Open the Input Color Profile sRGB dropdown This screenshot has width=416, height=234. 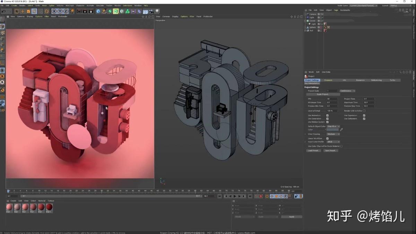(x=333, y=142)
